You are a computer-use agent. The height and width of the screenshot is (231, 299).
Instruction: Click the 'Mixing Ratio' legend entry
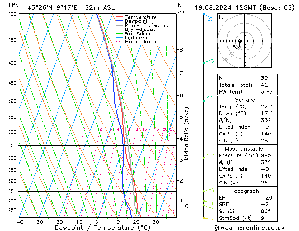tap(141, 41)
